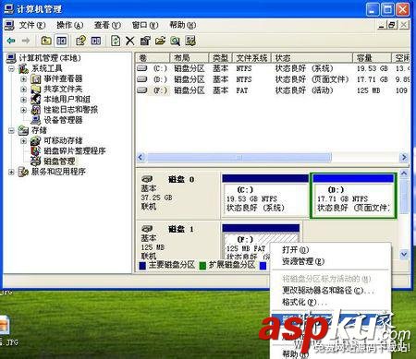Select 磁盘管理 tree item
The width and height of the screenshot is (416, 359).
pos(59,161)
